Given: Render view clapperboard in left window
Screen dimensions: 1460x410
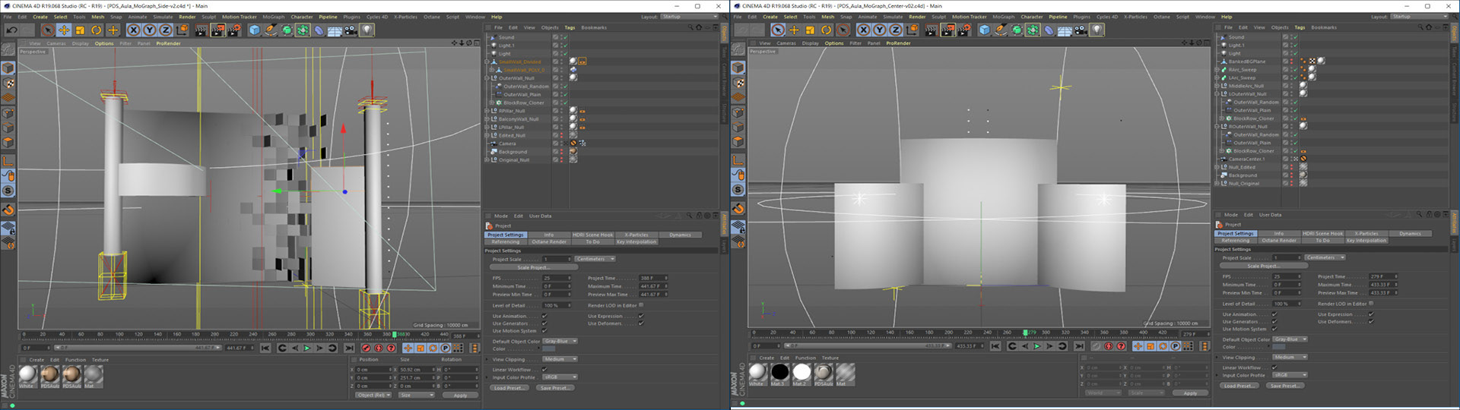Looking at the screenshot, I should pyautogui.click(x=201, y=30).
